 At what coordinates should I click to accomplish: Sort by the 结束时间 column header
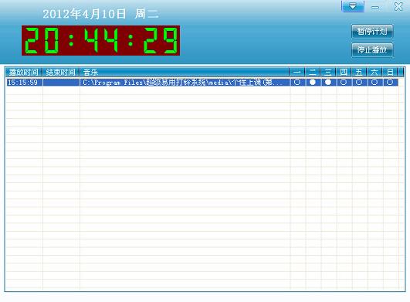(61, 72)
